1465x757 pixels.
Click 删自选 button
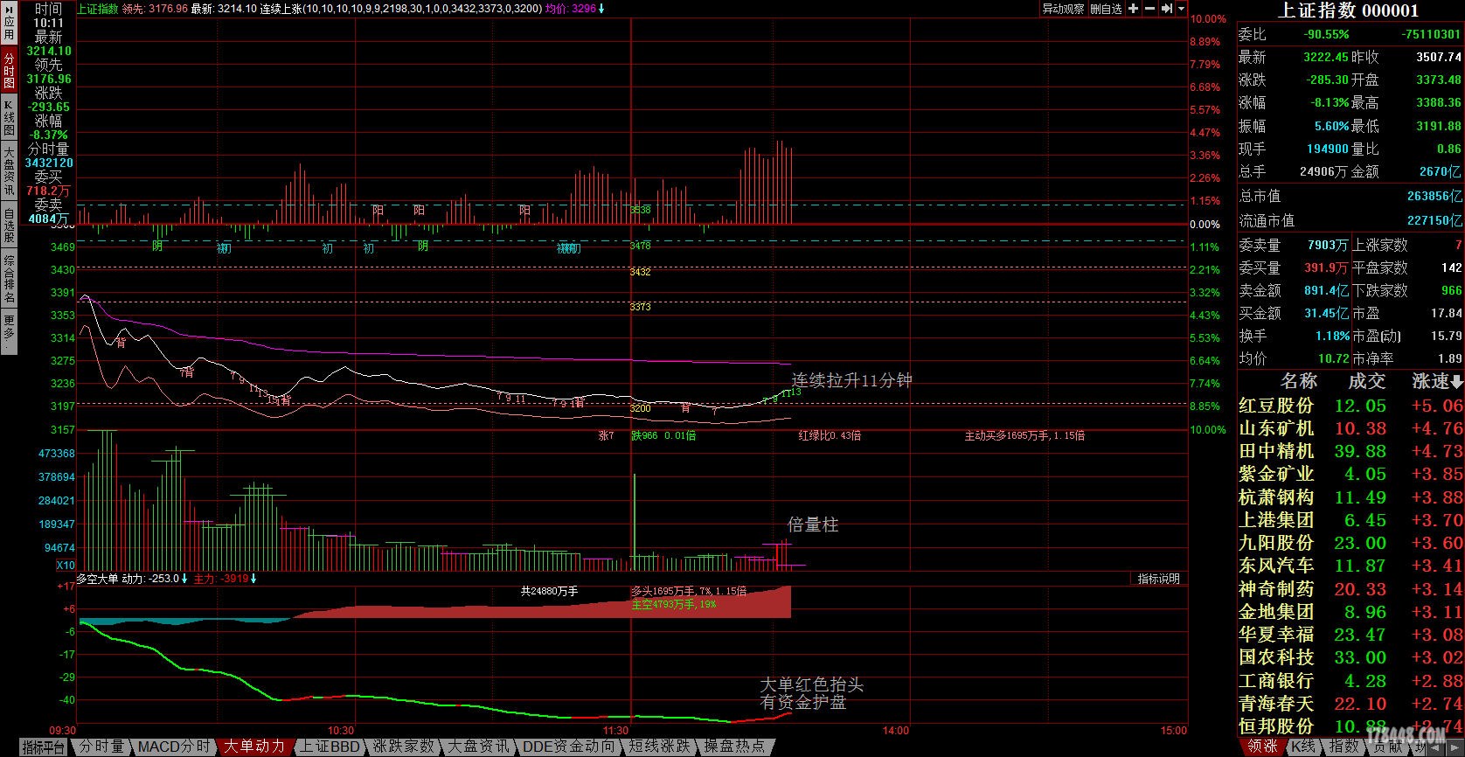coord(1106,9)
